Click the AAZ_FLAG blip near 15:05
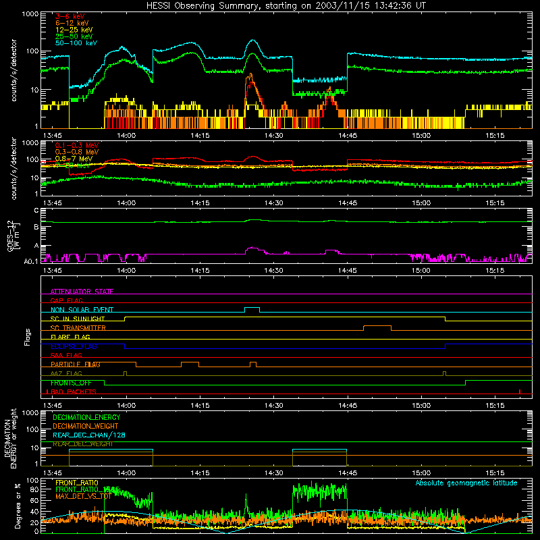Viewport: 540px width, 540px height. click(445, 373)
